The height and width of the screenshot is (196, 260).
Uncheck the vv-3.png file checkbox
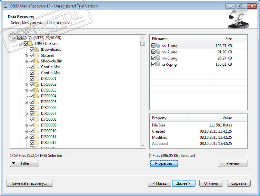tap(153, 58)
